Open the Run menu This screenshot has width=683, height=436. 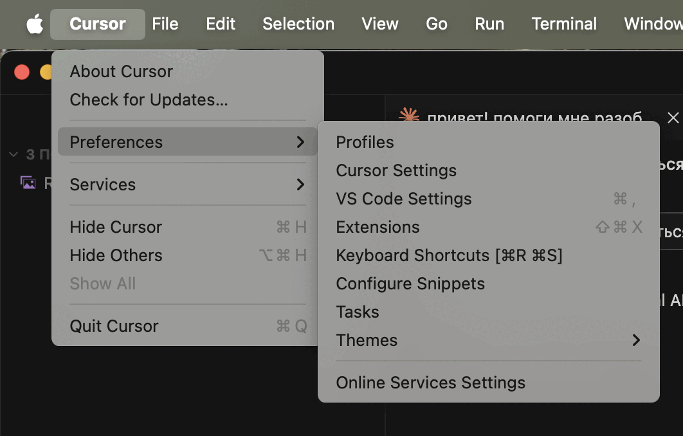(x=489, y=24)
